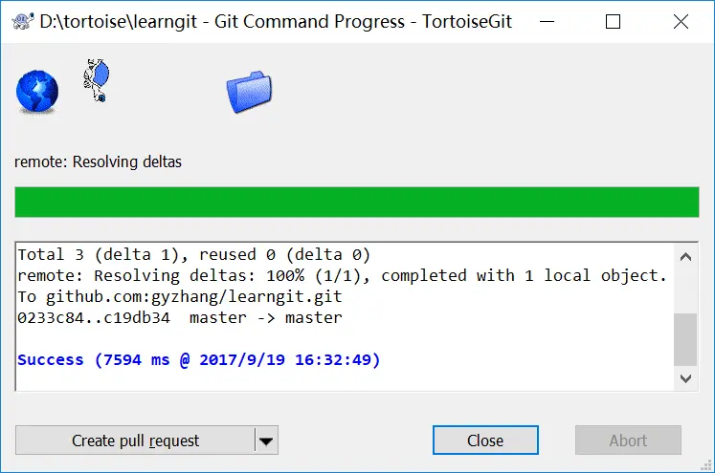Screen dimensions: 715x473
Task: Close the window using title bar X
Action: pyautogui.click(x=681, y=21)
